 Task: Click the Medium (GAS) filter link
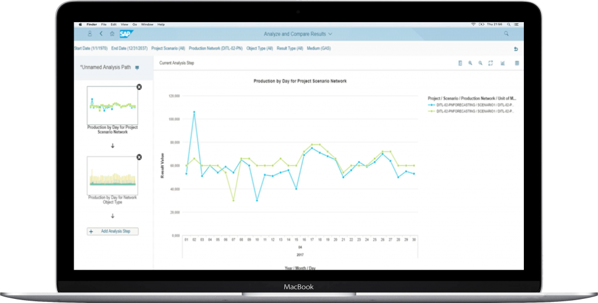click(x=319, y=48)
